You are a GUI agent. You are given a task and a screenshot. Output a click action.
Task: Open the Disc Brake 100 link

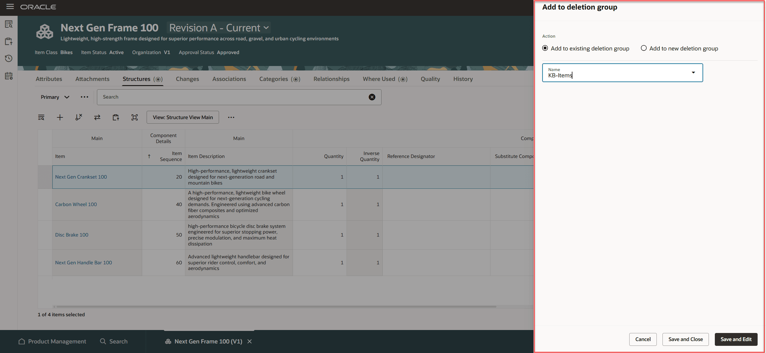pos(72,235)
